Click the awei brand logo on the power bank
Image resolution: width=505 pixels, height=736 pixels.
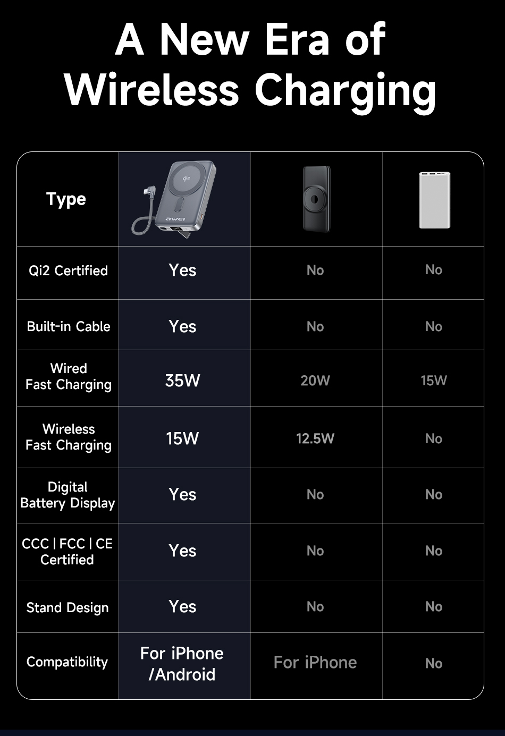tap(175, 219)
